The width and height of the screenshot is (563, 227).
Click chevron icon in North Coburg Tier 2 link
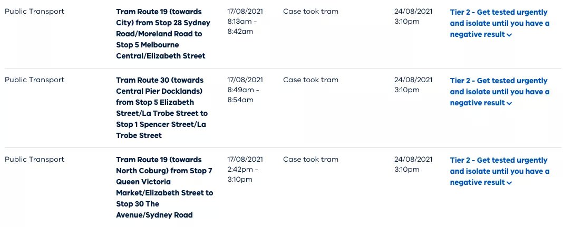[x=509, y=183]
